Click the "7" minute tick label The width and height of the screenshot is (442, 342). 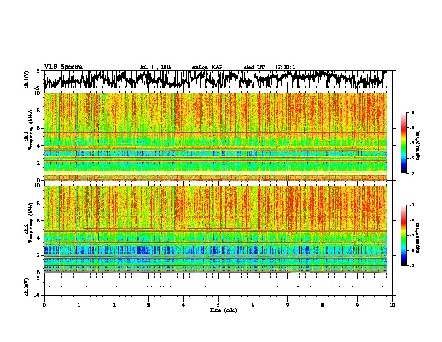[x=288, y=305]
